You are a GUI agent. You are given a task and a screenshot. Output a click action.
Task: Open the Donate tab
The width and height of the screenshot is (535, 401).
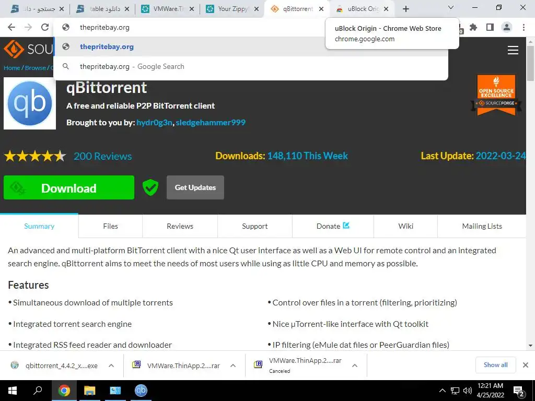click(333, 226)
